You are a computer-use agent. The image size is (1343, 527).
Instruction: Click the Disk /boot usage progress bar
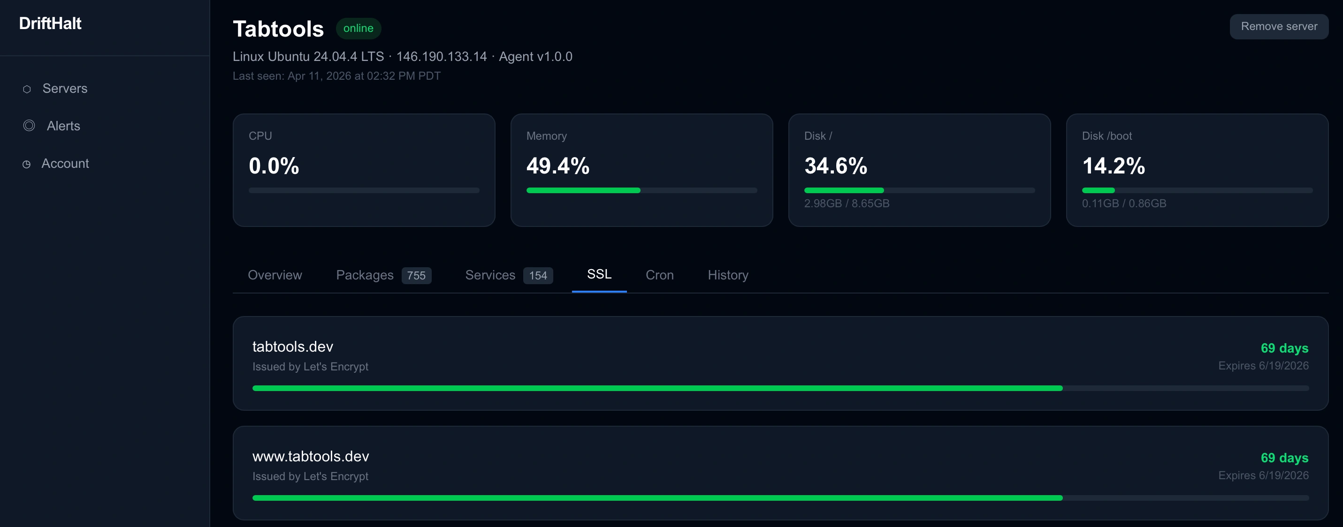(x=1197, y=191)
